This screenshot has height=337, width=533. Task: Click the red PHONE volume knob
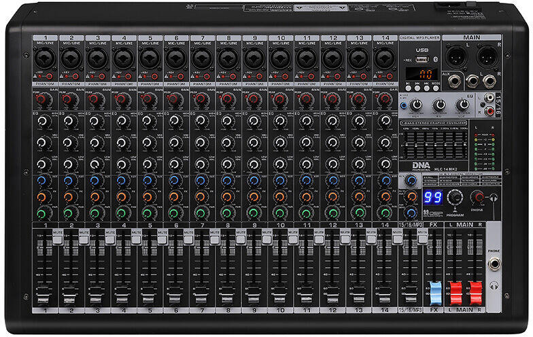click(478, 197)
